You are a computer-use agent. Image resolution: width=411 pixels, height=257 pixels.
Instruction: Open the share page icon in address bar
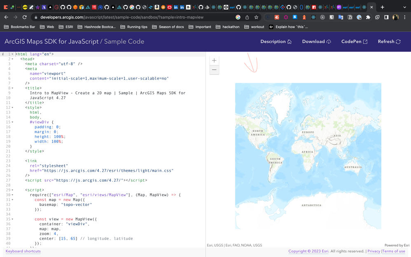tap(247, 17)
